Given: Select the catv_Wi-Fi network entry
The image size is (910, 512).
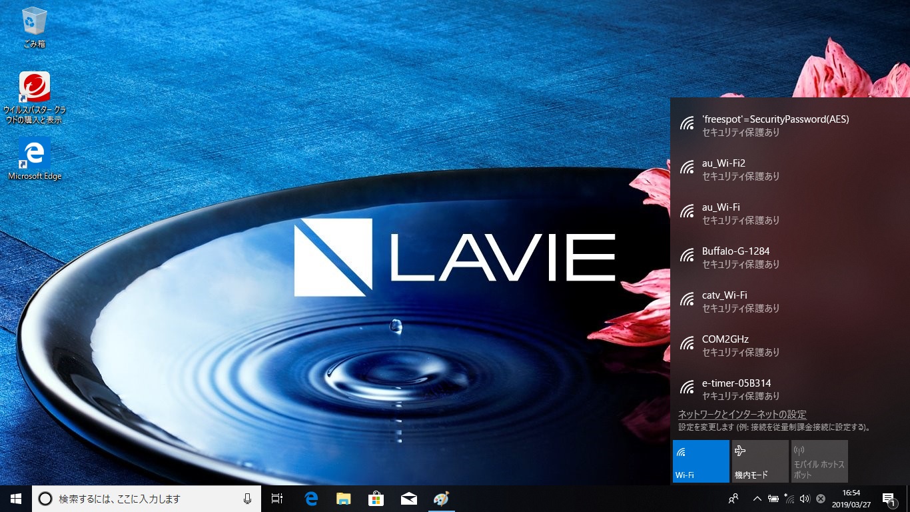Looking at the screenshot, I should click(x=790, y=301).
